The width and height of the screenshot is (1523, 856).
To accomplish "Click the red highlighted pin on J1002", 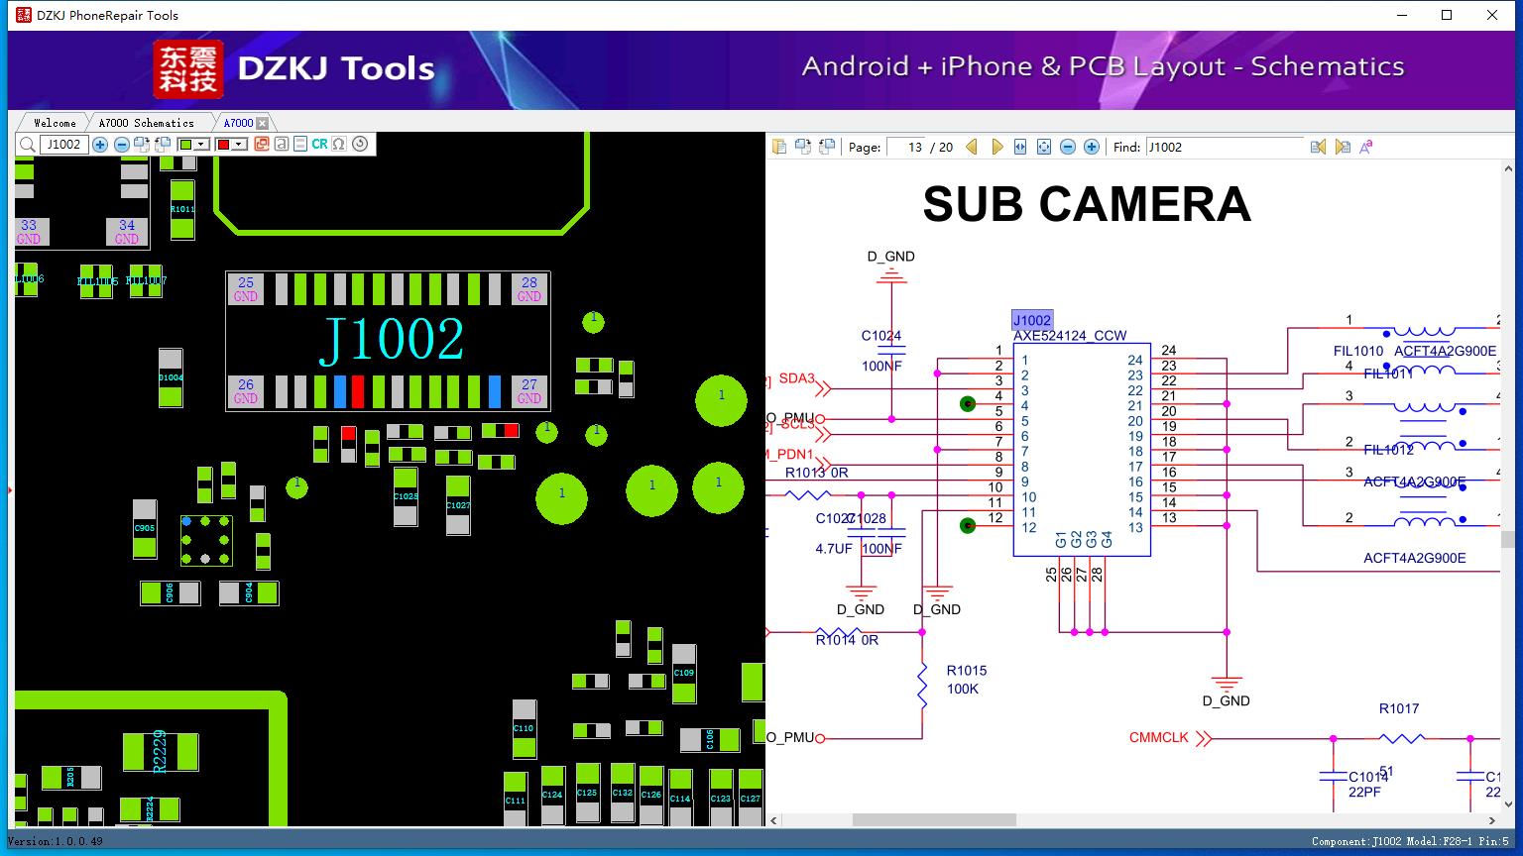I will tap(358, 391).
